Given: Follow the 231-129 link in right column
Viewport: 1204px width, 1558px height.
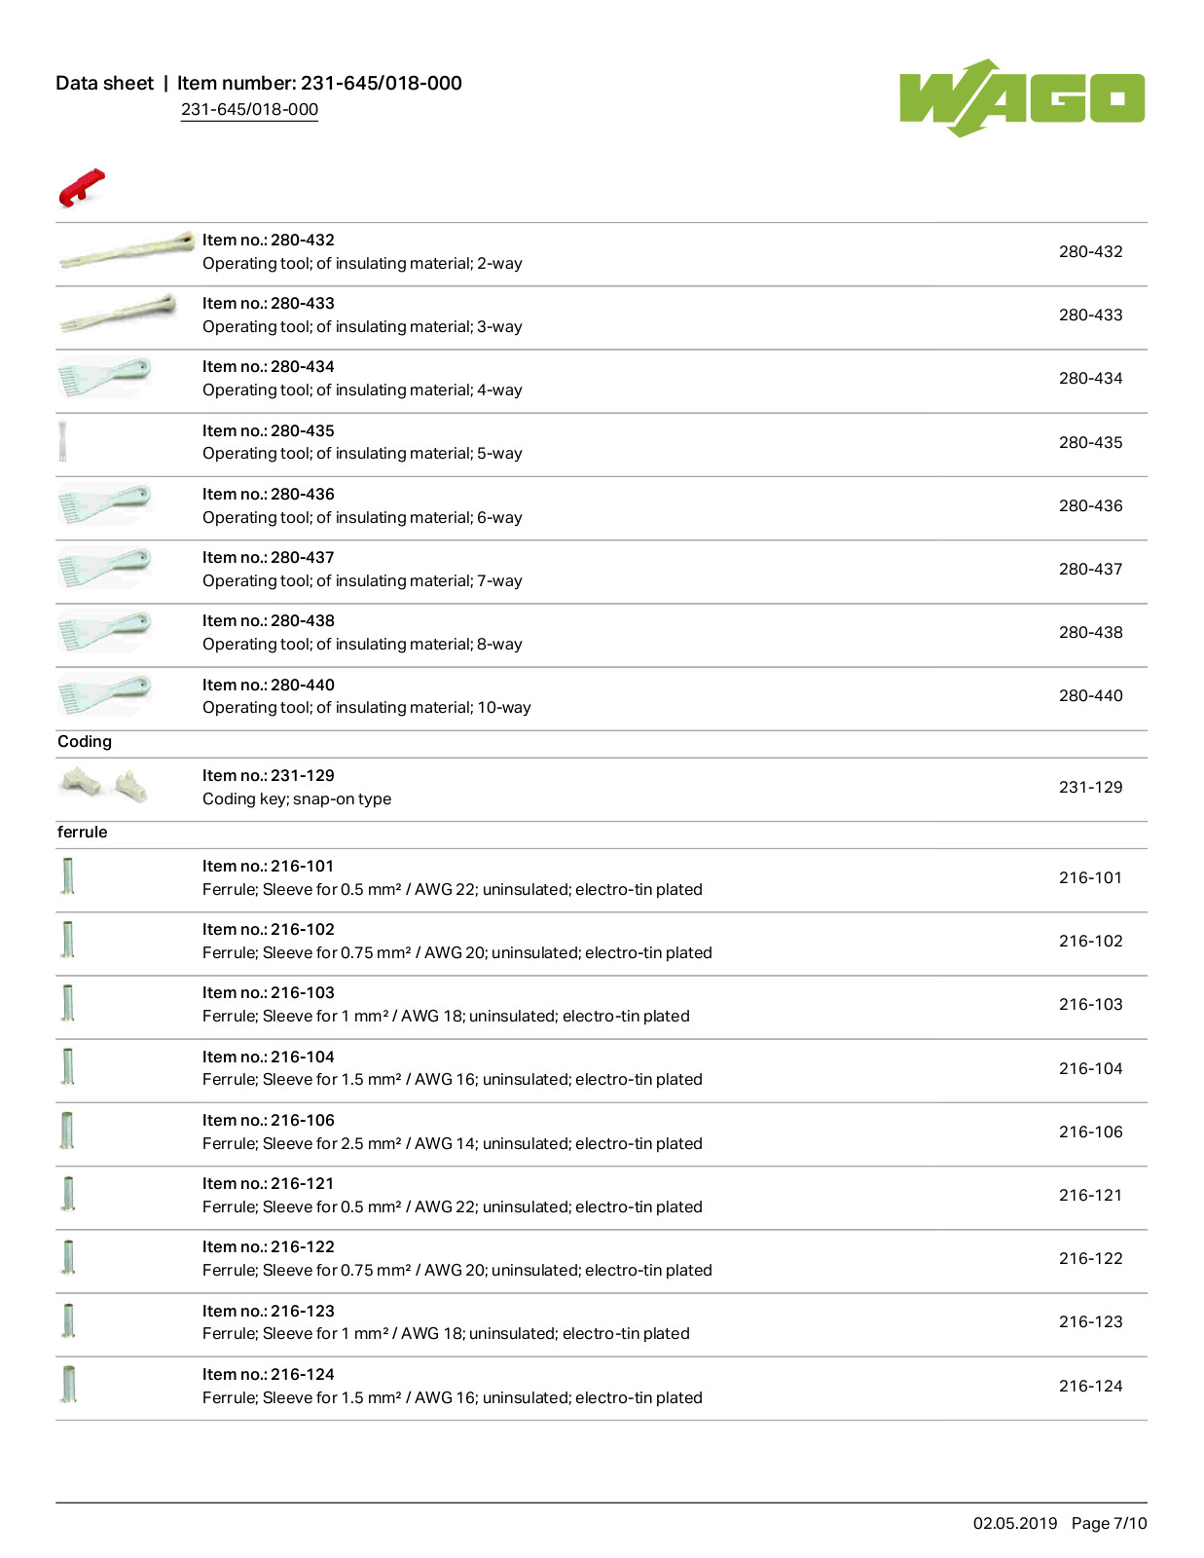Looking at the screenshot, I should coord(1090,788).
